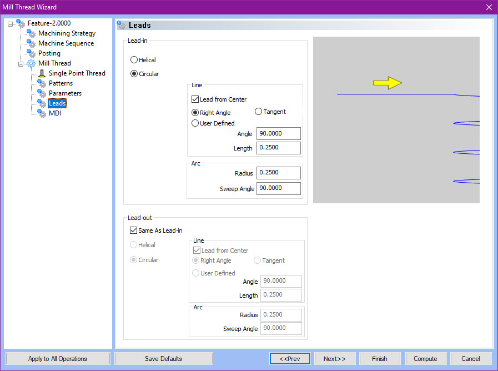Click the Machine Sequence gear icon
This screenshot has width=498, height=371.
click(31, 43)
